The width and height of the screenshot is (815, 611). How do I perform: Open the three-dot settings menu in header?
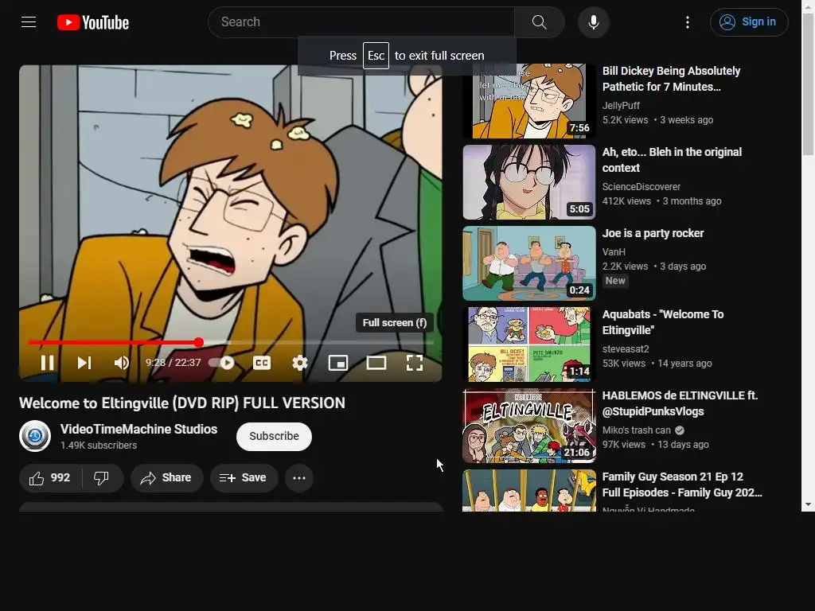click(x=688, y=21)
